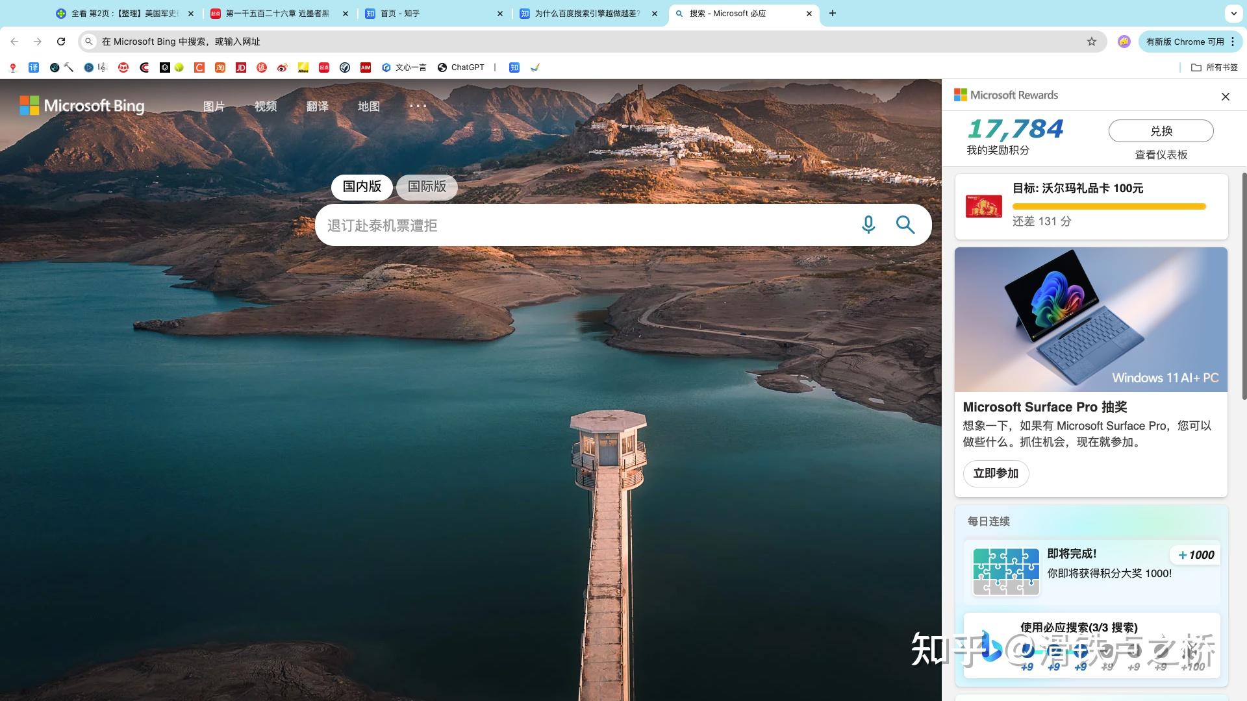Click the 立即参加 button
Viewport: 1247px width, 701px height.
tap(996, 473)
